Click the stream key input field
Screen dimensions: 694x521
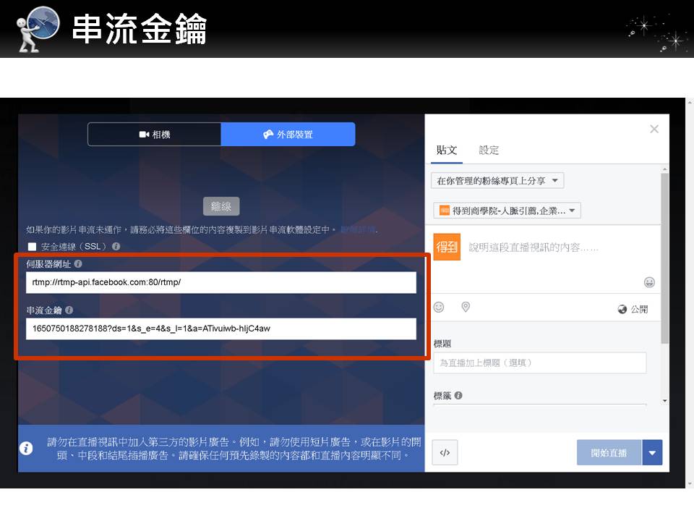[221, 329]
